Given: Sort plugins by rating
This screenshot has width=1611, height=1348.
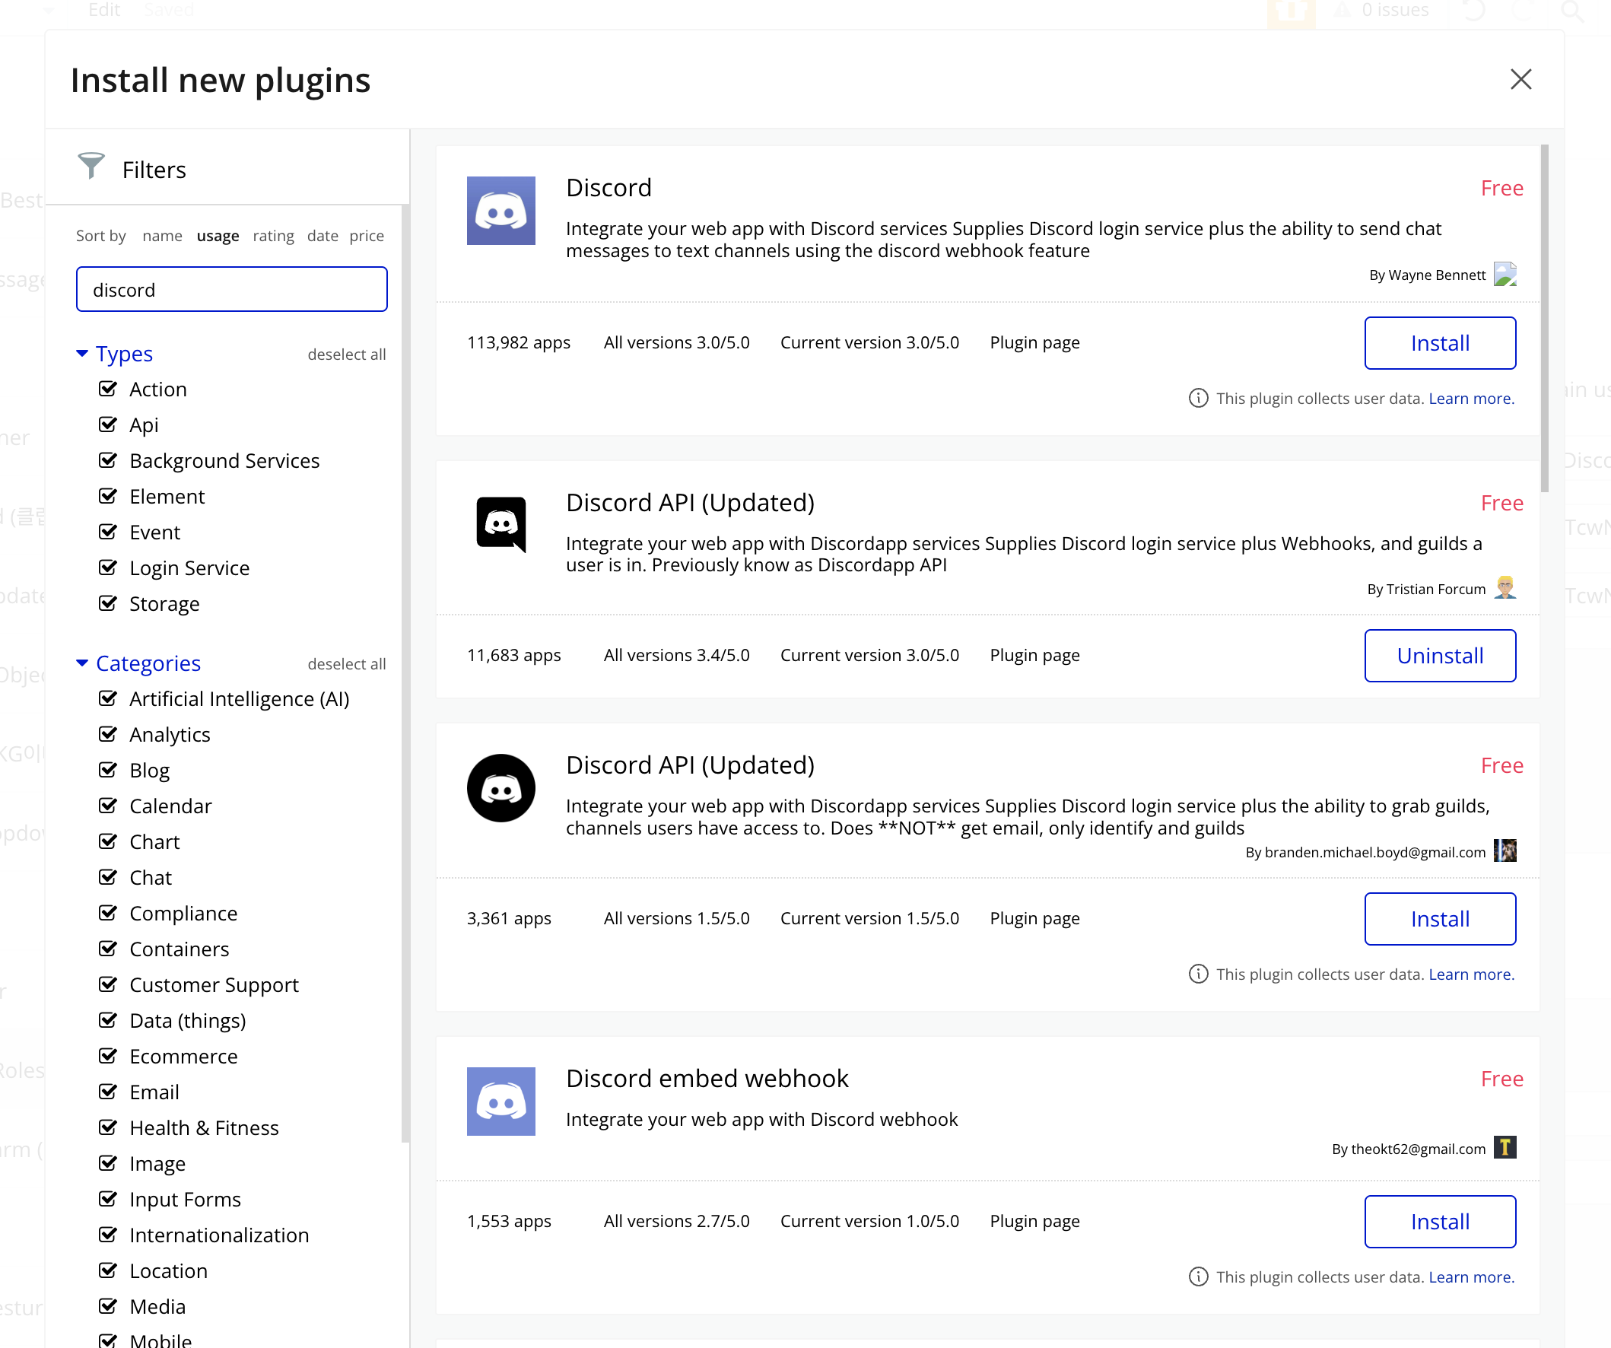Looking at the screenshot, I should coord(273,236).
